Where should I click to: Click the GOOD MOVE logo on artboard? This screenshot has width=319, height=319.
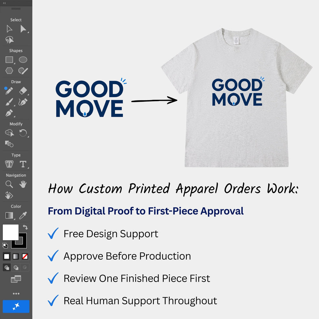coord(91,98)
